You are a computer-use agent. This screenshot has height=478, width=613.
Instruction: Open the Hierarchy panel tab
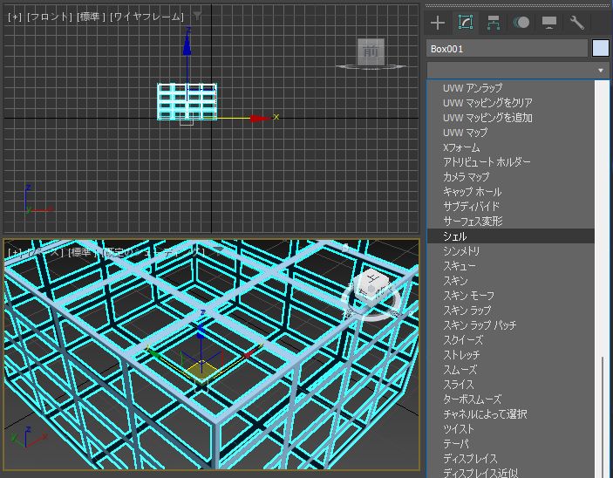click(x=494, y=23)
